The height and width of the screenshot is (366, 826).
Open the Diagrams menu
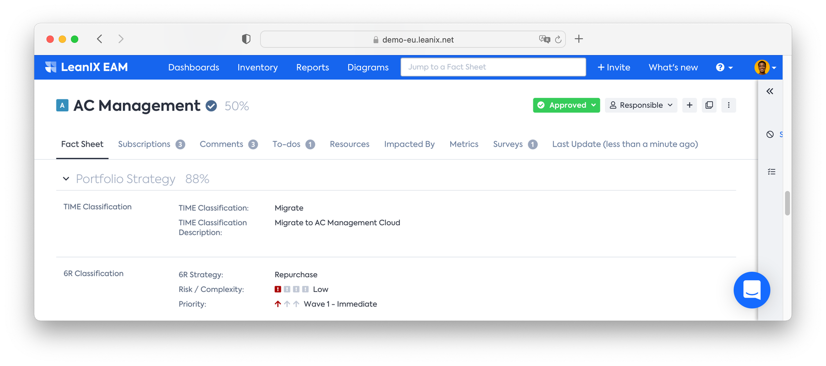tap(368, 67)
